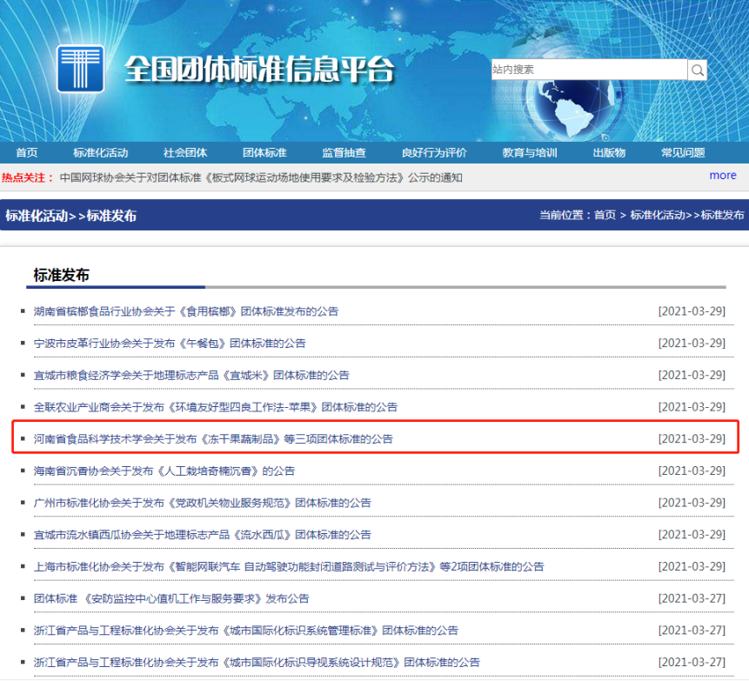
Task: Open the 海南省沉香协会 人工栽培奇楠沉香 announcement
Action: (x=164, y=471)
